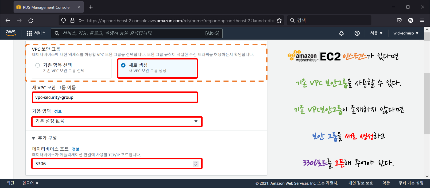Click the 의견 feedback link
This screenshot has width=430, height=188.
(10, 183)
